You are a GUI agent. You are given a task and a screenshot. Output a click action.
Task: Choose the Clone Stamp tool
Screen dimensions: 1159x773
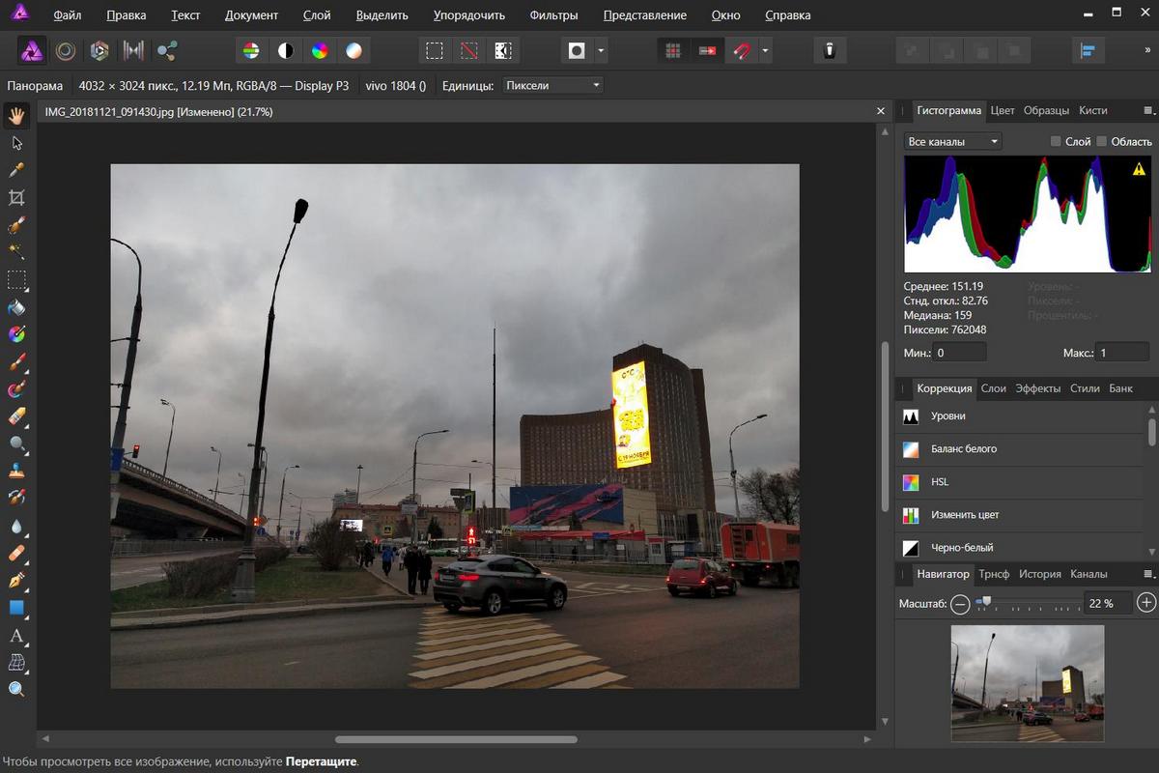point(16,473)
